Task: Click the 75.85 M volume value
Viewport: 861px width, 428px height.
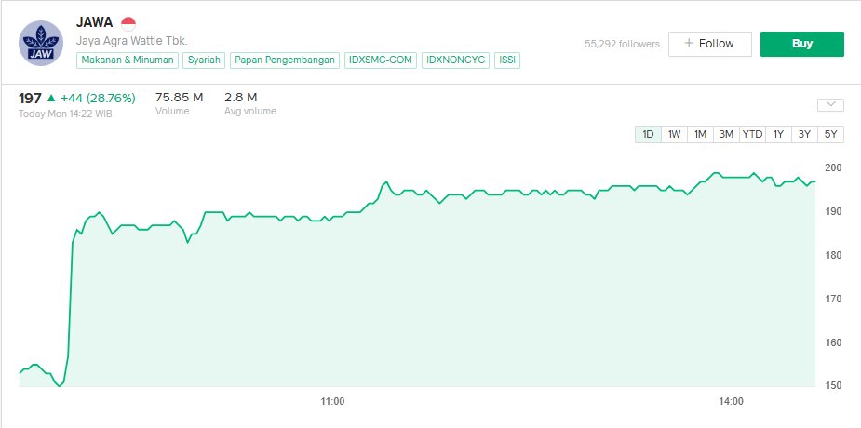Action: tap(179, 98)
